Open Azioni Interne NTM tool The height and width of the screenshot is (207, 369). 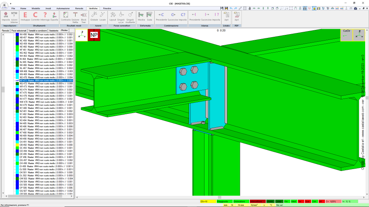(14, 17)
